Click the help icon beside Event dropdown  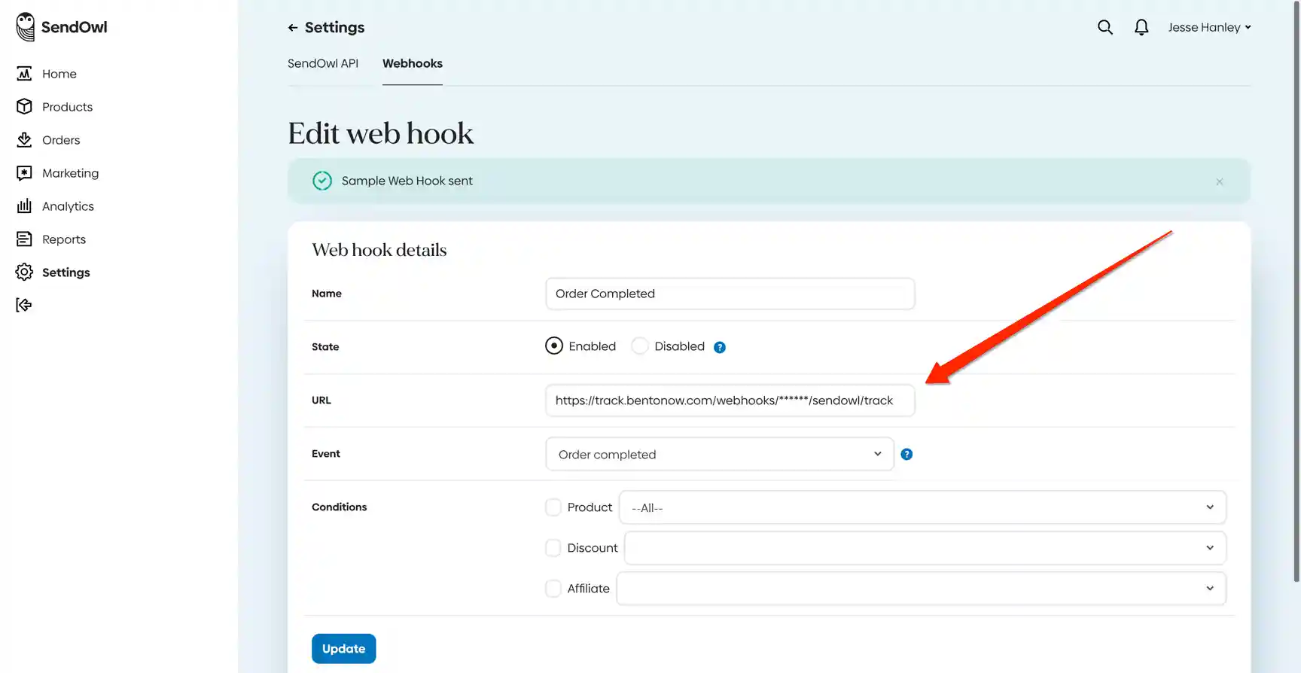906,454
